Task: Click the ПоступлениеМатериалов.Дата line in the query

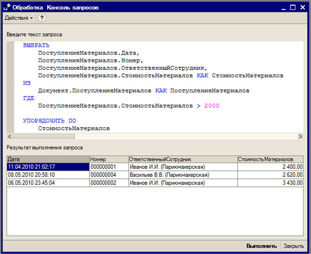Action: pos(89,53)
